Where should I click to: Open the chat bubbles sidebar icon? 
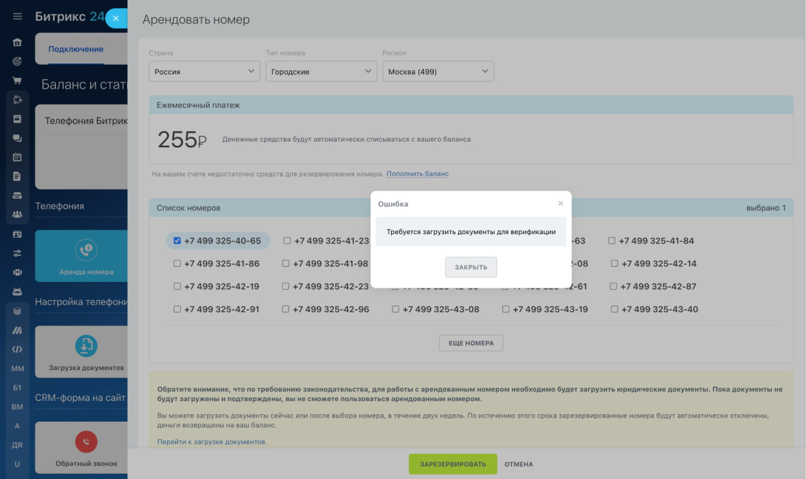coord(17,138)
